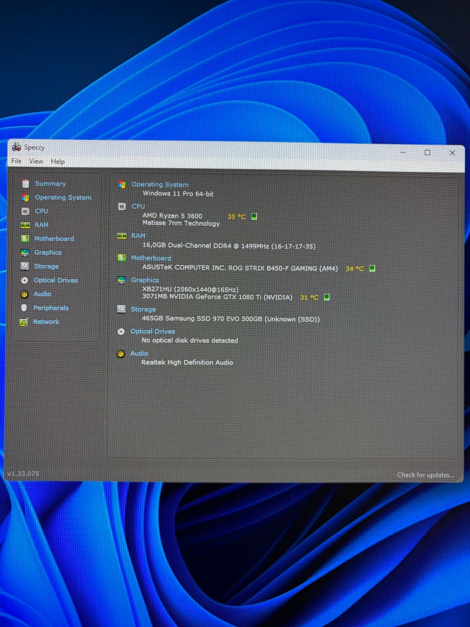This screenshot has width=470, height=627.
Task: Open the View menu
Action: click(x=36, y=161)
